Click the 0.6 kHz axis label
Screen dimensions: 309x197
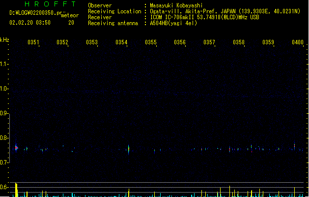4,187
